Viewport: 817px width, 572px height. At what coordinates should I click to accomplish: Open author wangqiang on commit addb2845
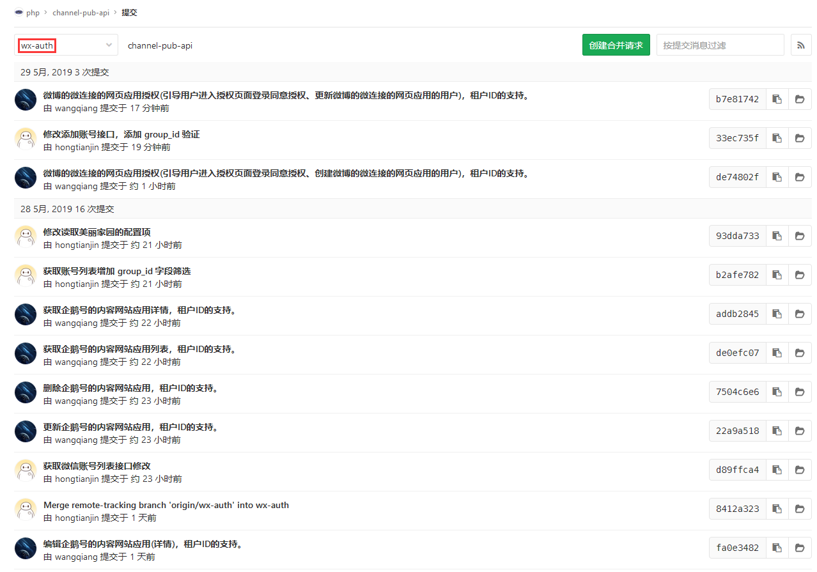76,323
